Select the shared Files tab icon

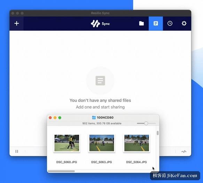[x=156, y=23]
